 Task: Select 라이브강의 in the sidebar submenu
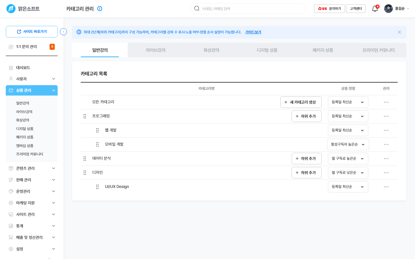click(24, 112)
